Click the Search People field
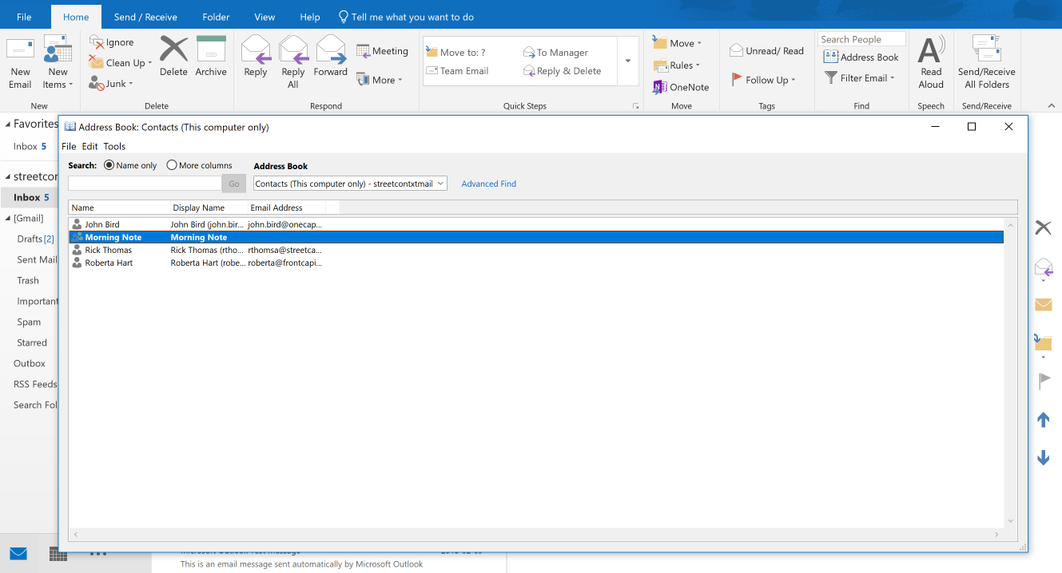1062x573 pixels. (861, 39)
